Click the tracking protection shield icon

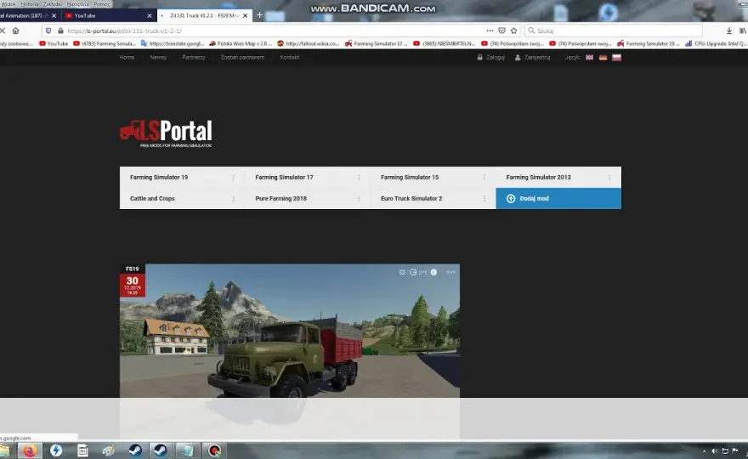pyautogui.click(x=48, y=31)
